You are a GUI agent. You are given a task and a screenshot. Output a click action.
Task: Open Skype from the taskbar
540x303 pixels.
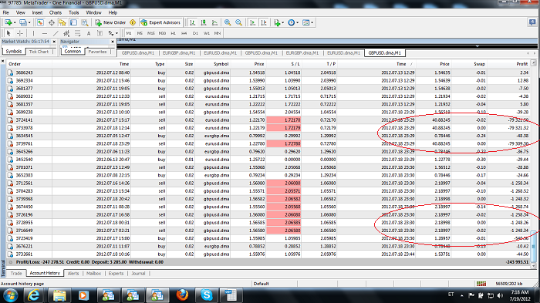point(206,295)
